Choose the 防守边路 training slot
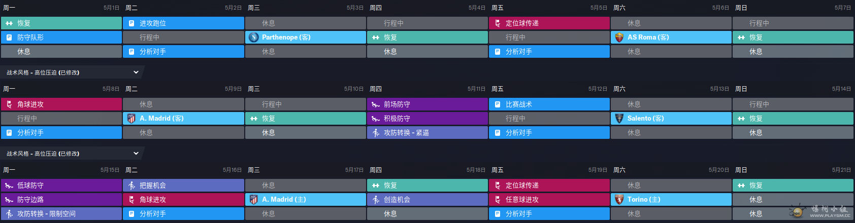Image resolution: width=855 pixels, height=223 pixels. tap(61, 200)
